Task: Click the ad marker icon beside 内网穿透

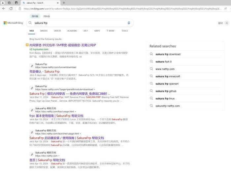Action: pos(27,45)
